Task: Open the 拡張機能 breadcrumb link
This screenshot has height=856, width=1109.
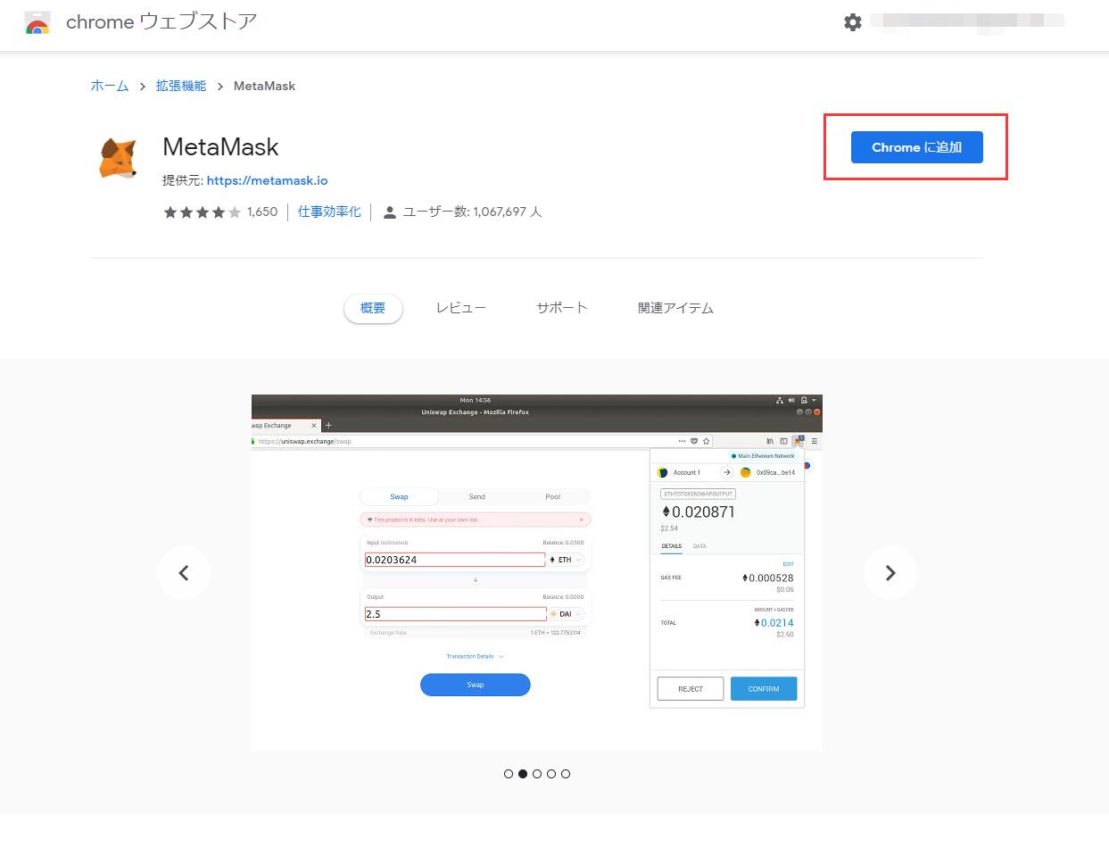Action: click(181, 86)
